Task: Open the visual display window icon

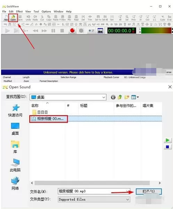Action: tap(100, 31)
